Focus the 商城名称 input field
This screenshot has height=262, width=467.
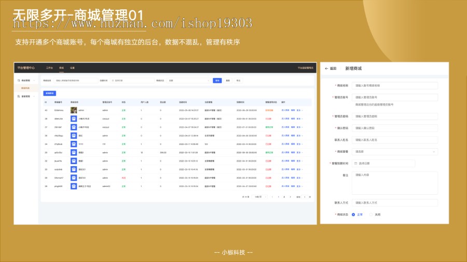pyautogui.click(x=395, y=85)
